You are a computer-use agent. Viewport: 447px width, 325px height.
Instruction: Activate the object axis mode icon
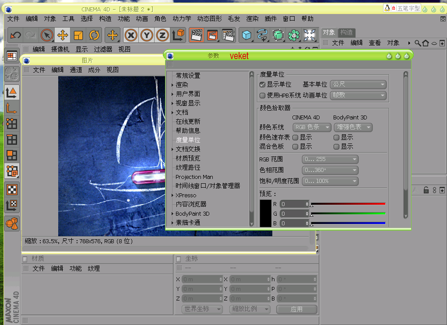click(12, 108)
